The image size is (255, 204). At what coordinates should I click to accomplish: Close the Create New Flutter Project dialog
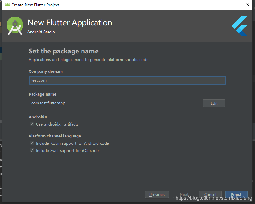tap(248, 5)
